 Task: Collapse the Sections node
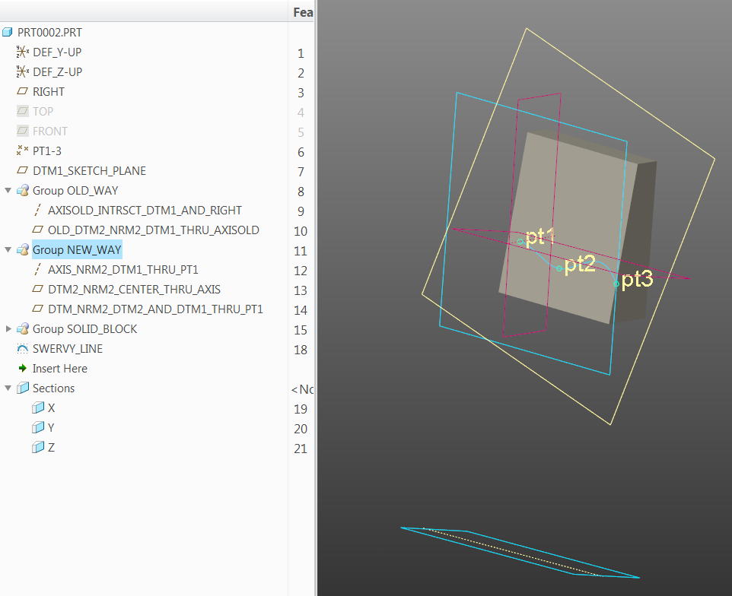[x=8, y=388]
